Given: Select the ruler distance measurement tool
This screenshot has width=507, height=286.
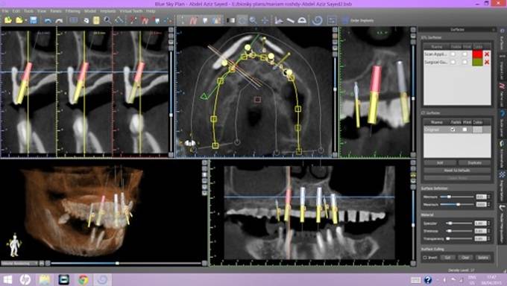Looking at the screenshot, I should point(290,20).
